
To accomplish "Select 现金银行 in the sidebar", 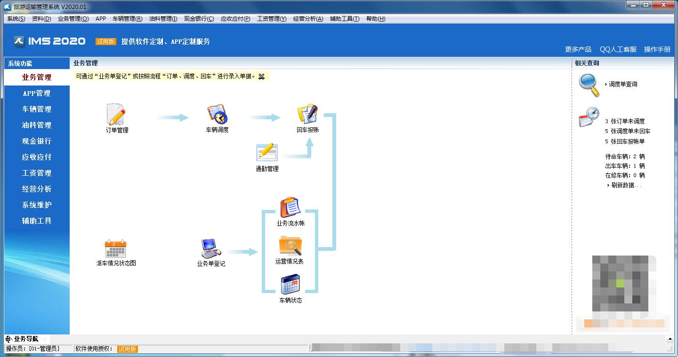I will [x=37, y=141].
